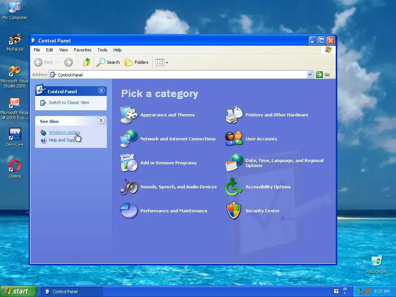Click the help question mark tray icon
The image size is (396, 297).
336,291
